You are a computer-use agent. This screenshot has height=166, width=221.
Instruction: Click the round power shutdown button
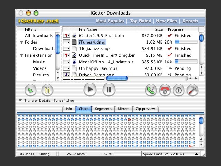[179, 90]
